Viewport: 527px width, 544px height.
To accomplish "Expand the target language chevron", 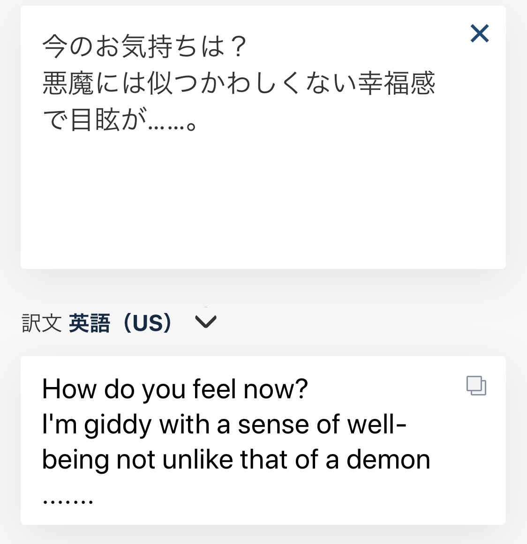I will pos(205,322).
